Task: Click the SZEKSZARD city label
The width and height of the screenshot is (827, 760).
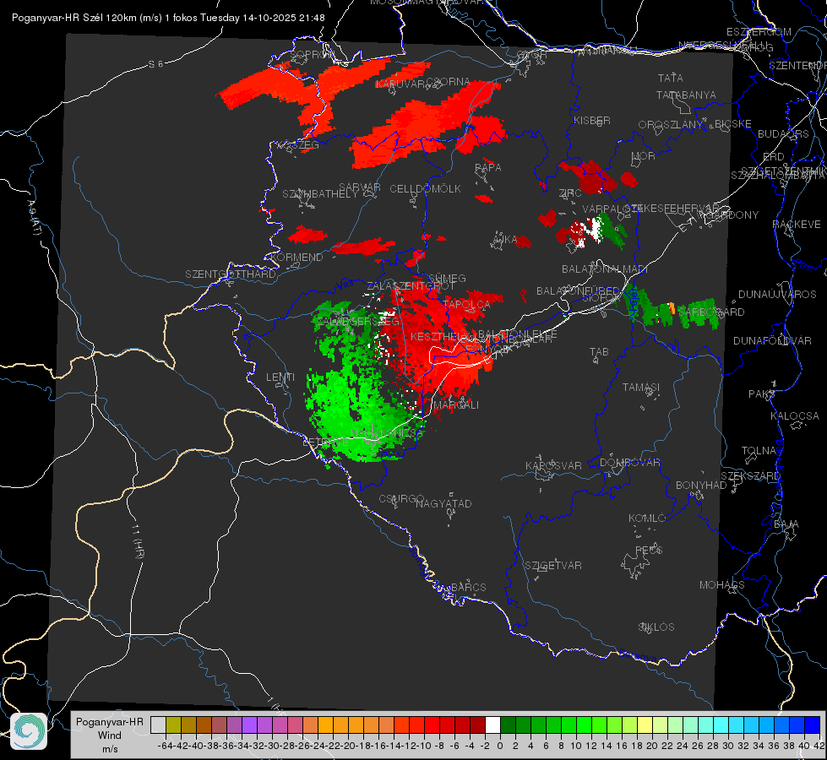Action: click(750, 476)
